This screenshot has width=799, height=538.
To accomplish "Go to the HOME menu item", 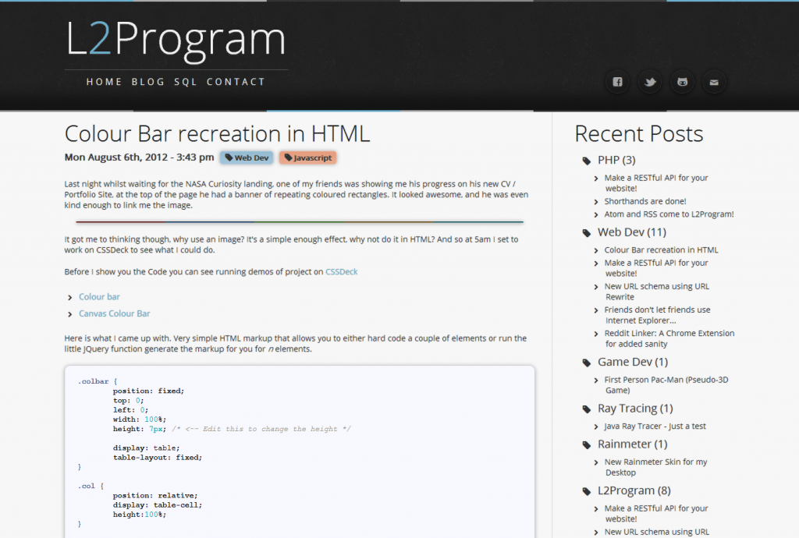I will [x=104, y=82].
